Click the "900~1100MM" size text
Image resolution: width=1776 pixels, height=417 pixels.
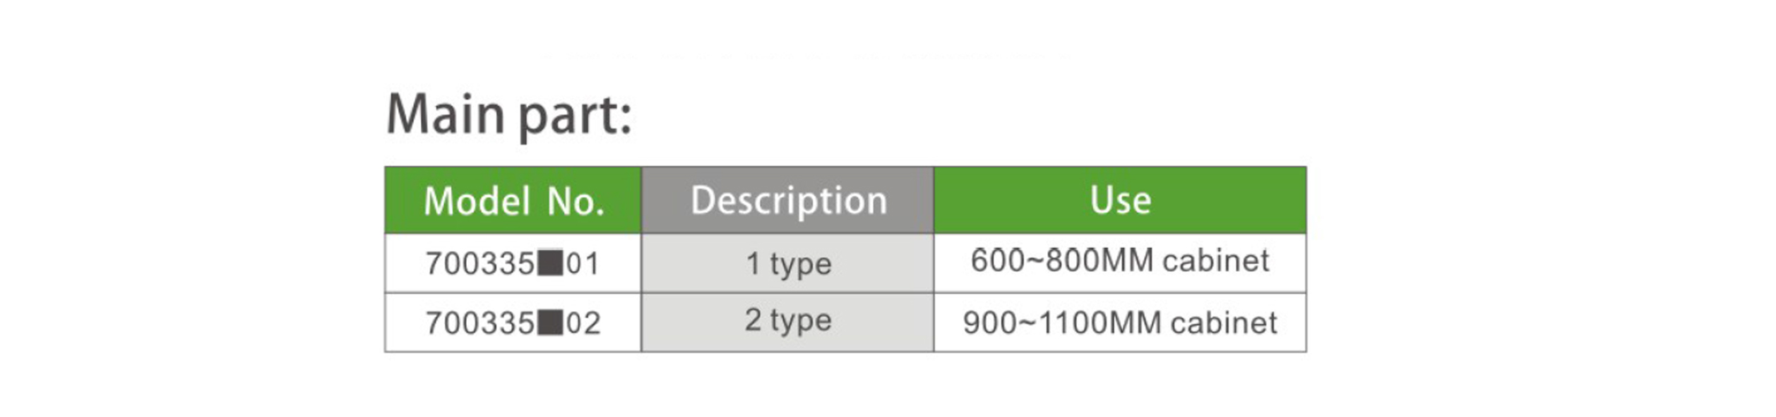pos(1062,322)
